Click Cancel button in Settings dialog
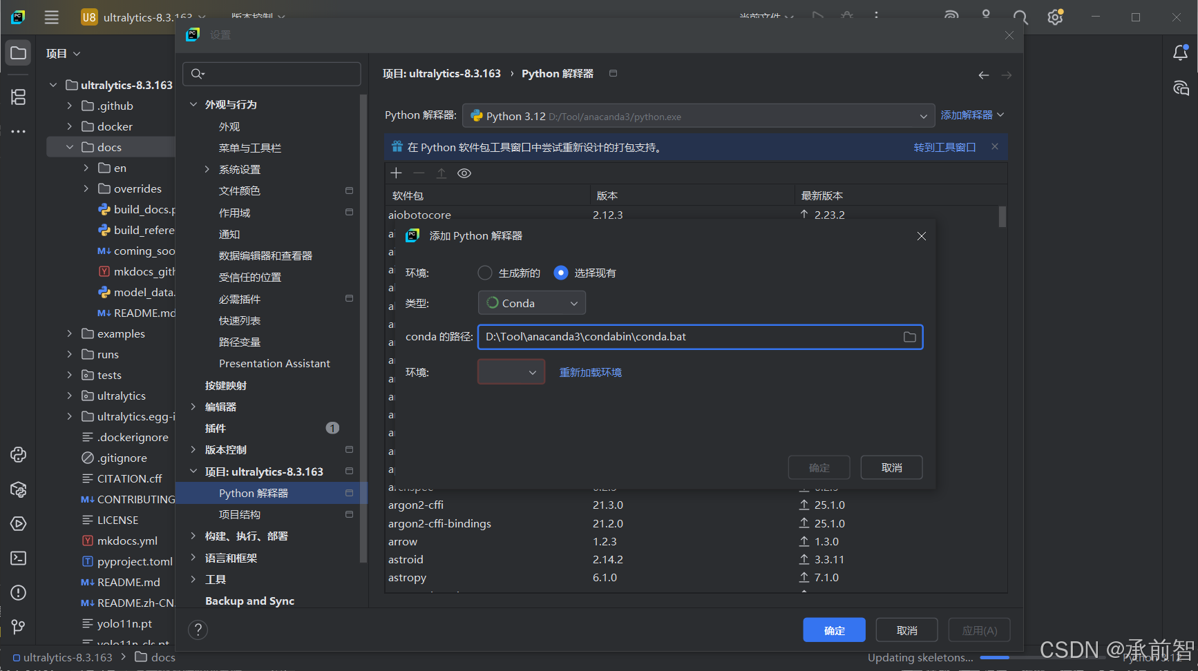This screenshot has width=1198, height=671. tap(906, 630)
